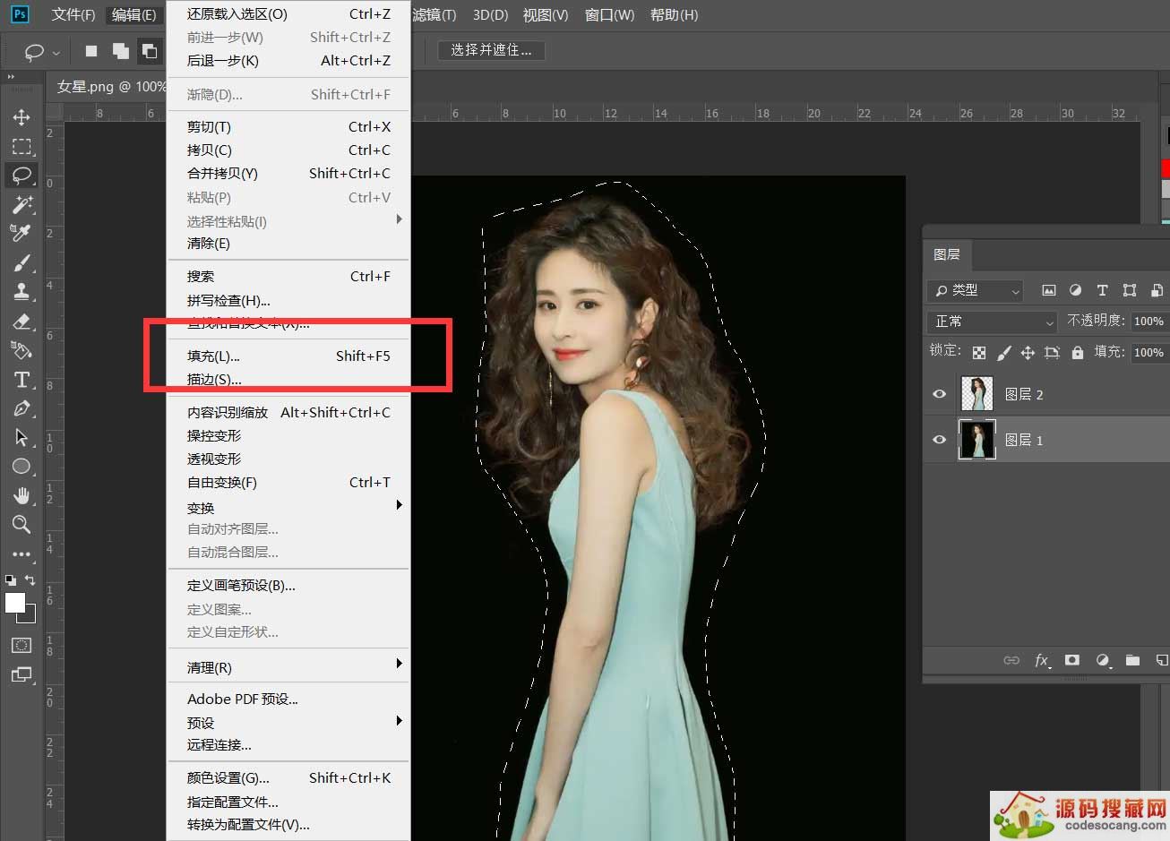Select the Eyedropper tool
The width and height of the screenshot is (1170, 841).
click(22, 234)
